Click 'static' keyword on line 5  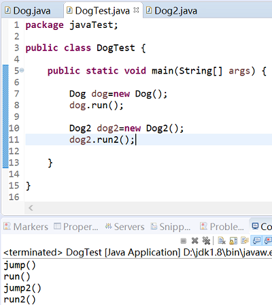tap(102, 71)
